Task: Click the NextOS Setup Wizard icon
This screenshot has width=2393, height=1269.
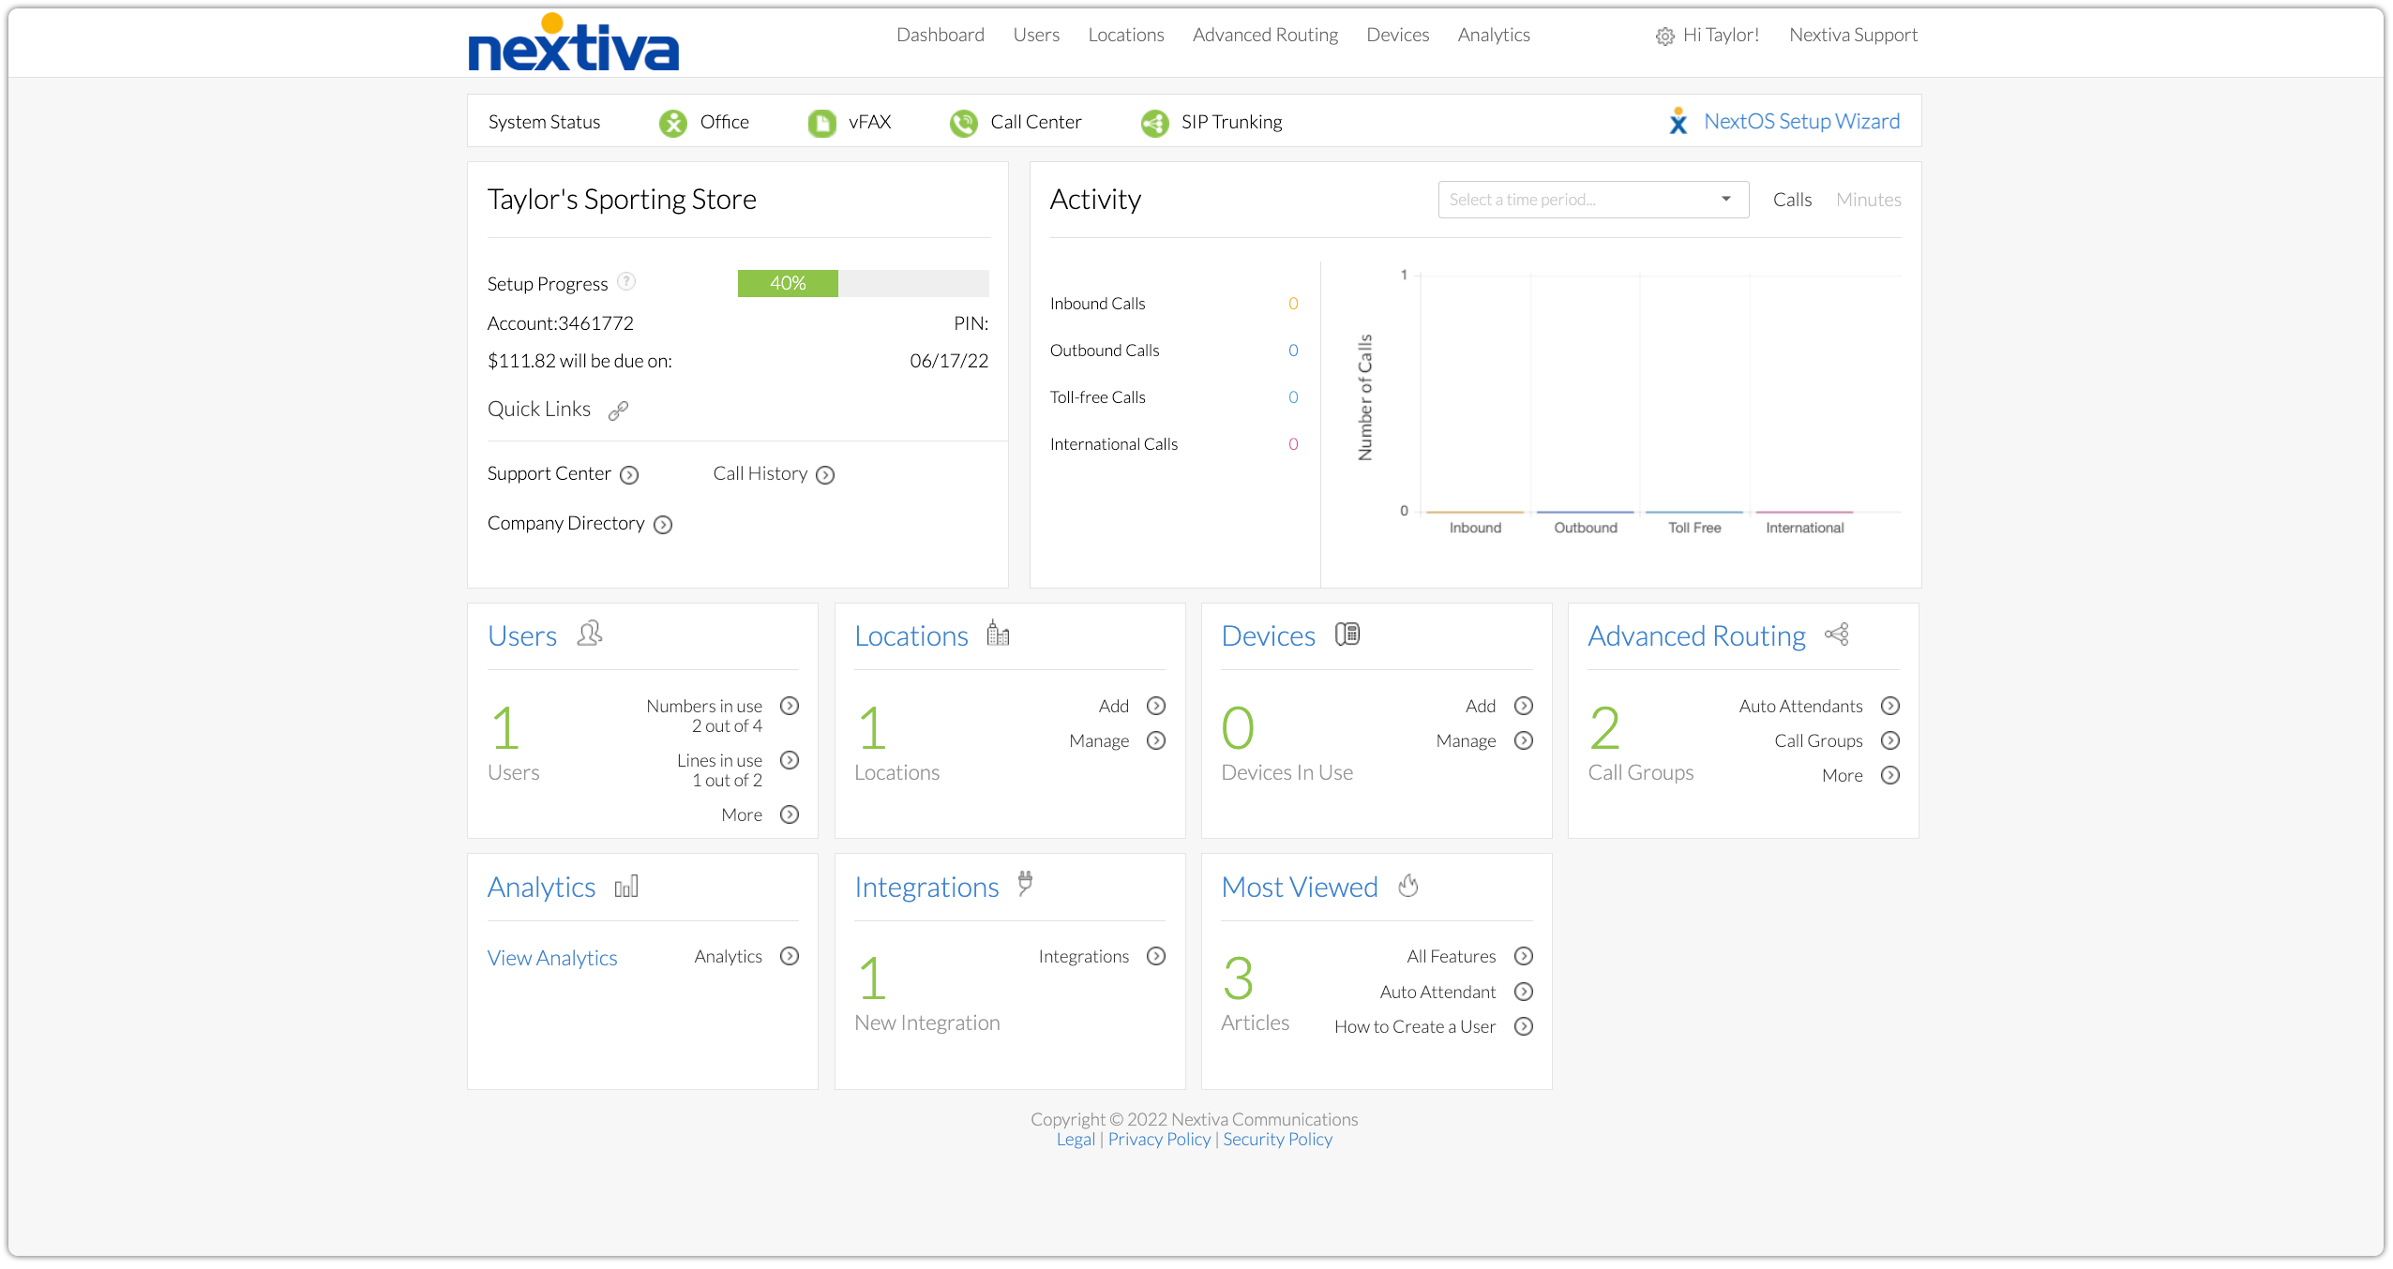Action: 1678,121
